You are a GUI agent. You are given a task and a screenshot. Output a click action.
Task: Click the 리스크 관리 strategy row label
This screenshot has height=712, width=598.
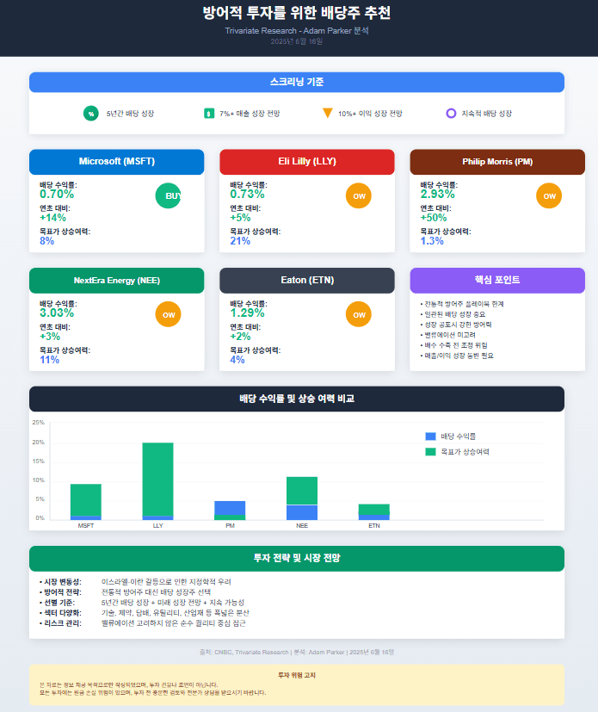(60, 623)
